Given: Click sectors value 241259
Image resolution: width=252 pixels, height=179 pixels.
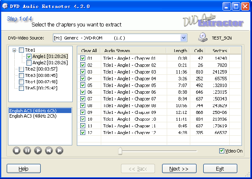Looking at the screenshot, I should 220,72.
